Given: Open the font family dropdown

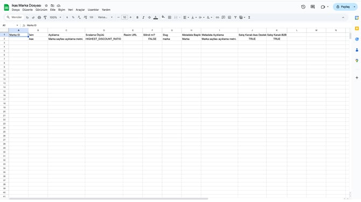Looking at the screenshot, I should pyautogui.click(x=105, y=17).
